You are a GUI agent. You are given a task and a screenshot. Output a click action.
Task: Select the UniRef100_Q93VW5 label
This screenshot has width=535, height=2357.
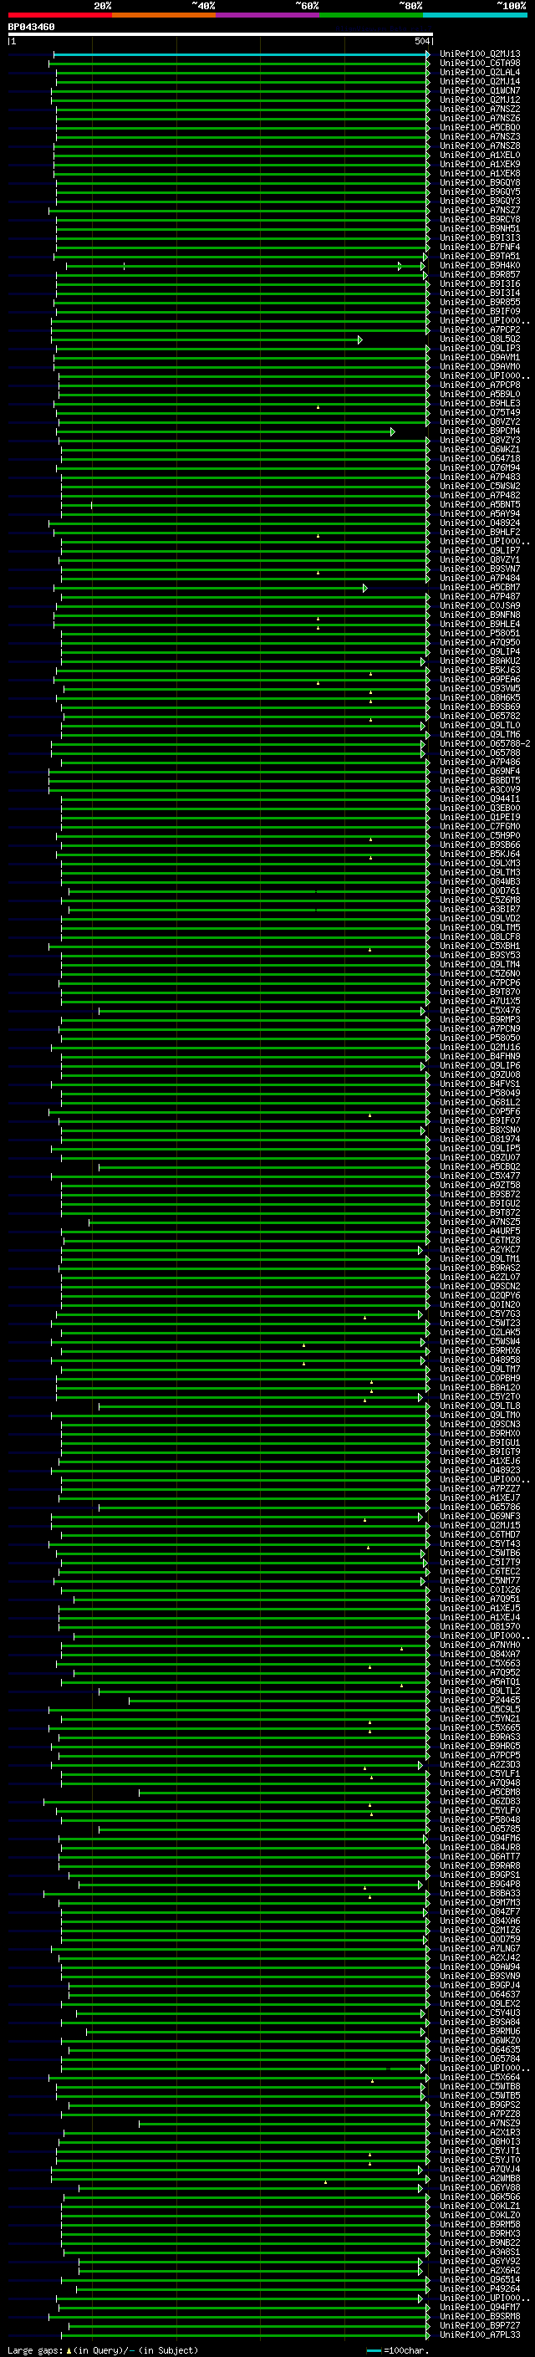click(480, 688)
